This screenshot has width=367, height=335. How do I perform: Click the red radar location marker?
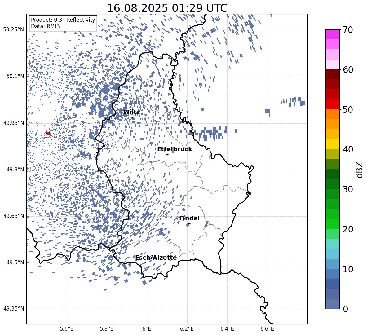coord(48,134)
